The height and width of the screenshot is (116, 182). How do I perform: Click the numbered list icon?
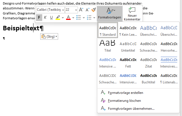click(89, 18)
